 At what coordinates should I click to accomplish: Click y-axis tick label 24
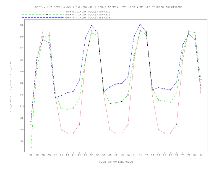coord(21,95)
